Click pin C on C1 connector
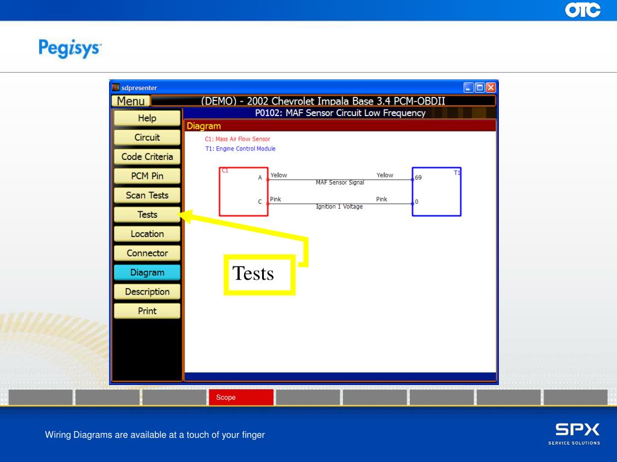617x462 pixels. coord(260,202)
